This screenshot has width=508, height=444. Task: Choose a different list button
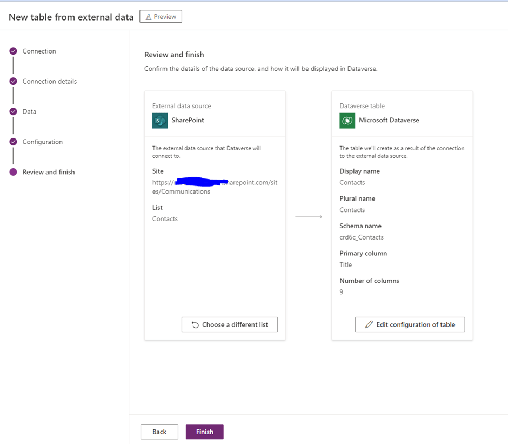point(230,324)
